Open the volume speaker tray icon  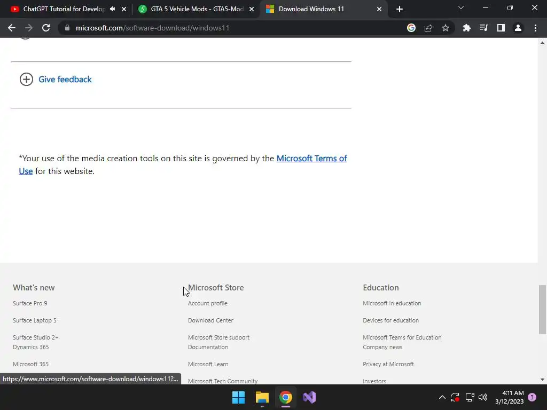[x=483, y=397]
